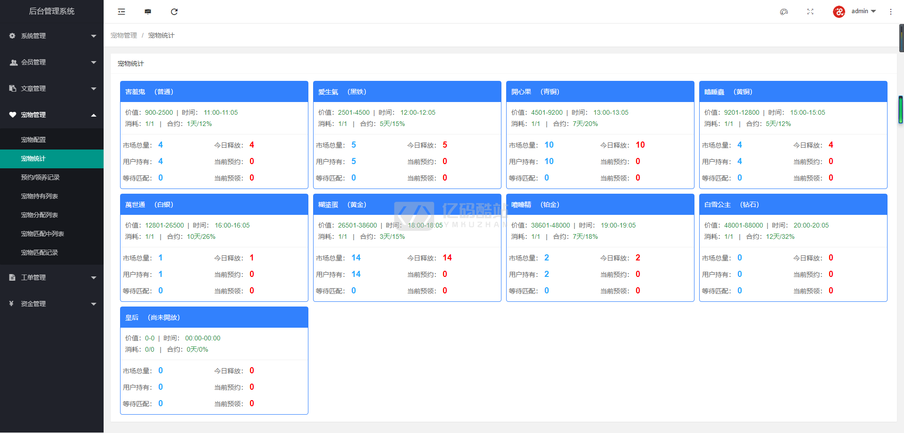Click the 糊塗蛋 (黄金) card header
Viewport: 904px width, 433px height.
click(407, 205)
